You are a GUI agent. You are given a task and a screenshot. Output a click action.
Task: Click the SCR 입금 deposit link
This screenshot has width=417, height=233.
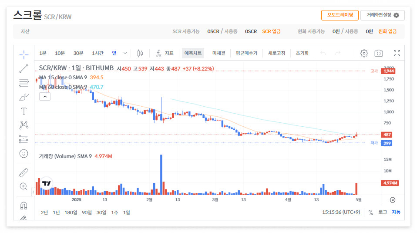[x=271, y=31]
